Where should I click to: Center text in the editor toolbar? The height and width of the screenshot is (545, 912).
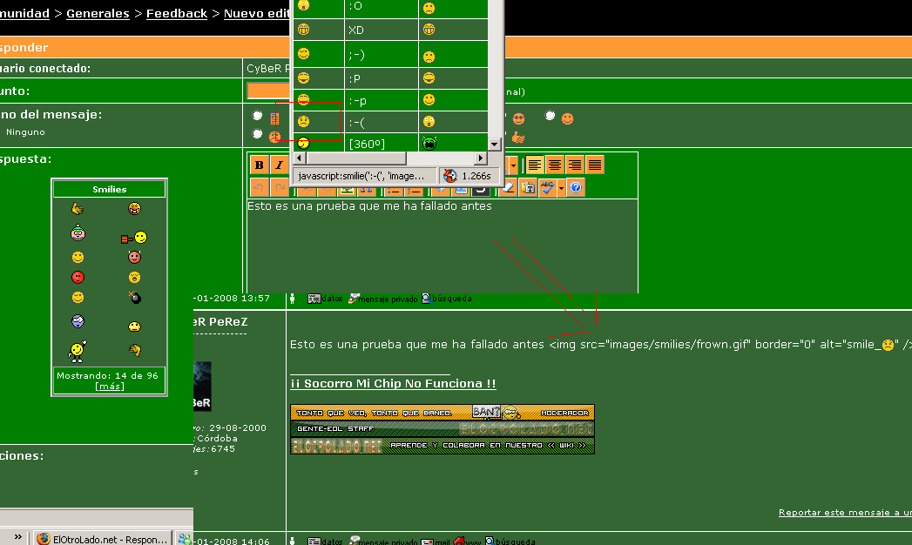[555, 165]
